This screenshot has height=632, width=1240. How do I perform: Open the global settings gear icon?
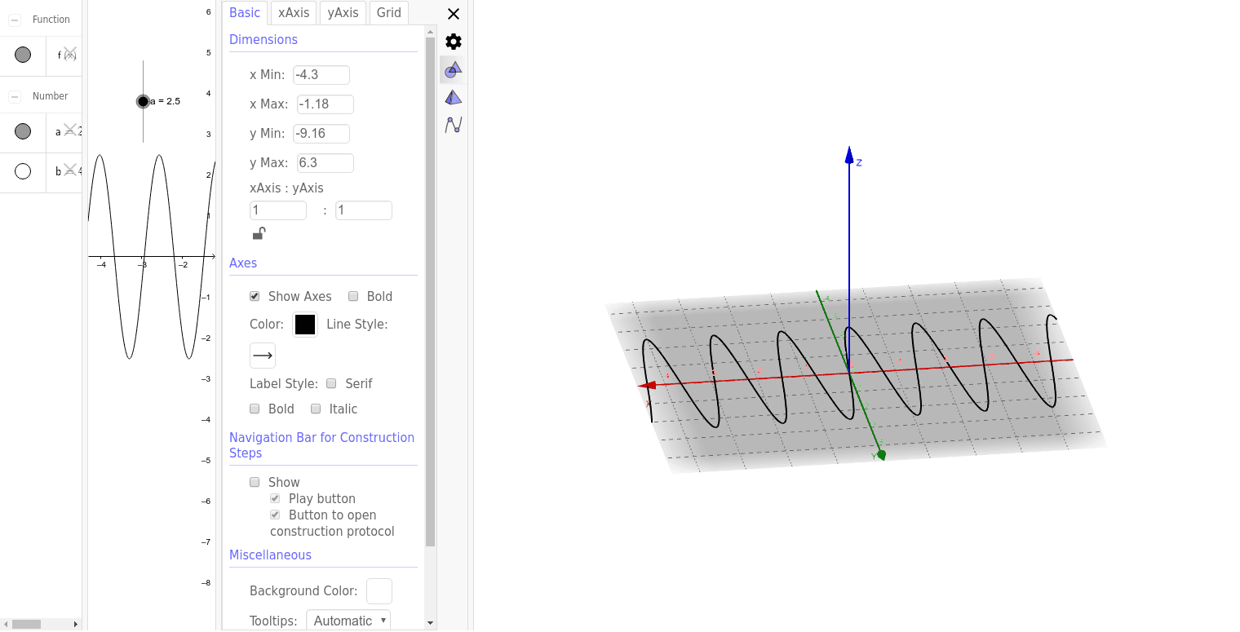(x=453, y=41)
